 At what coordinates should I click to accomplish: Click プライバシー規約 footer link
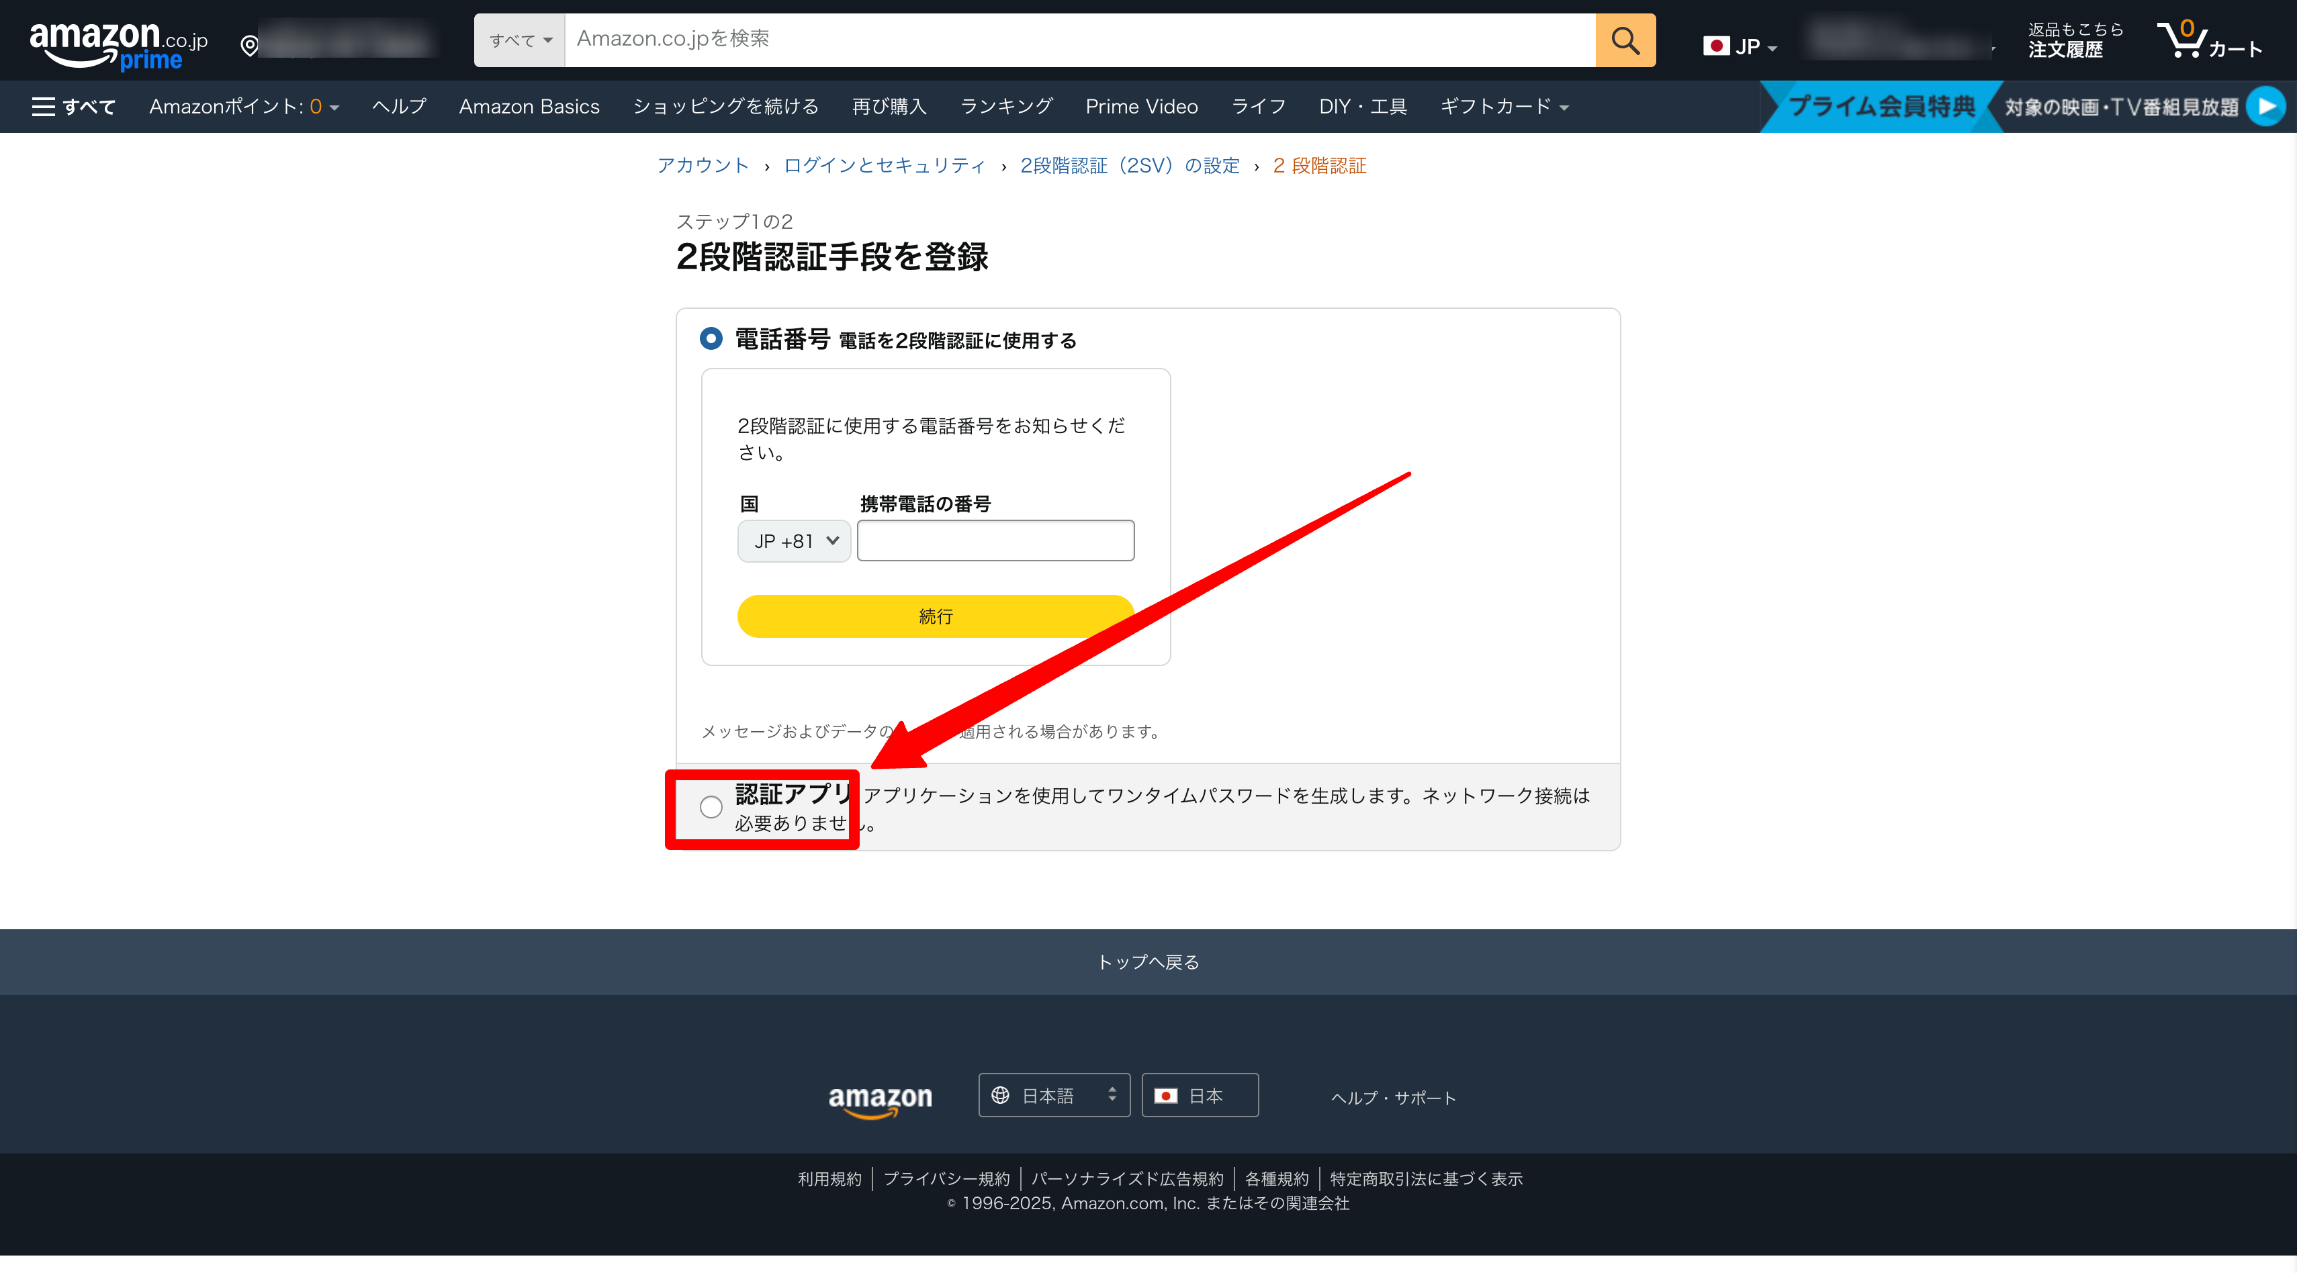click(x=946, y=1178)
